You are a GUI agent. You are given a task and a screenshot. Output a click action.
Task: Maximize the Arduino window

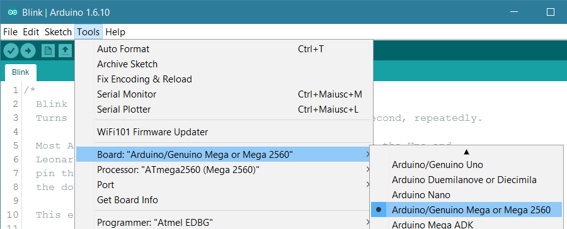click(x=551, y=13)
